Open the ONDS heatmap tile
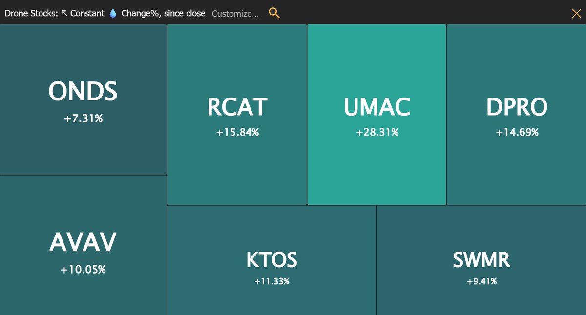Image resolution: width=586 pixels, height=315 pixels. [83, 99]
